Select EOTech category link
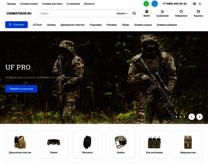The height and width of the screenshot is (164, 208). click(x=37, y=25)
